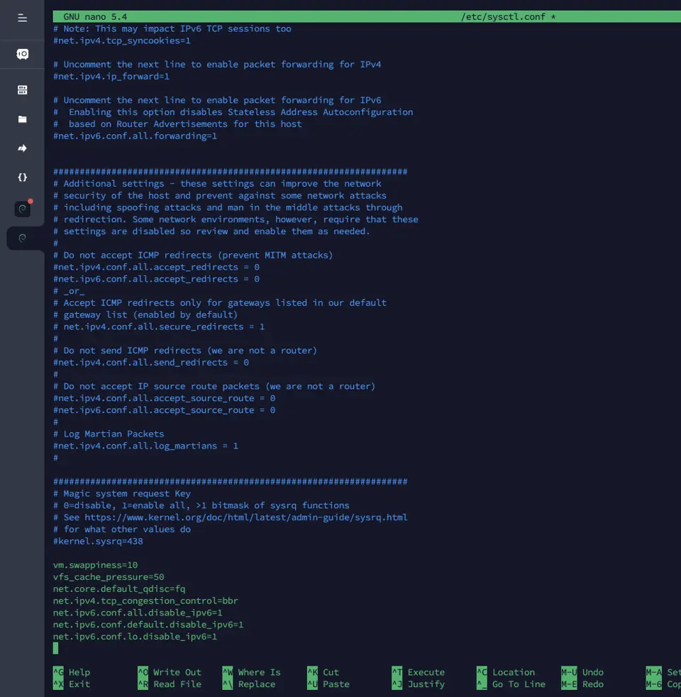Click the ^G Help shortcut

click(x=72, y=672)
